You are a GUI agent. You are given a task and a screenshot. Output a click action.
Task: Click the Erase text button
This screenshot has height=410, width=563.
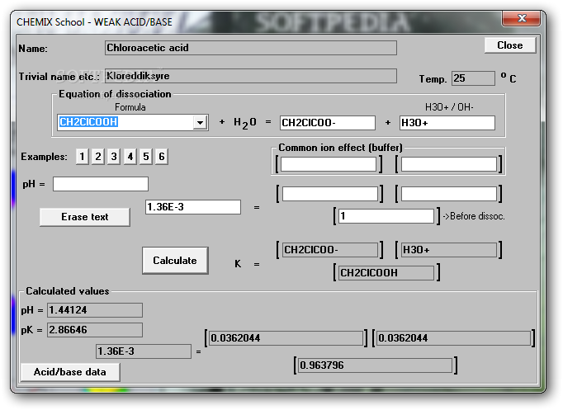coord(85,217)
